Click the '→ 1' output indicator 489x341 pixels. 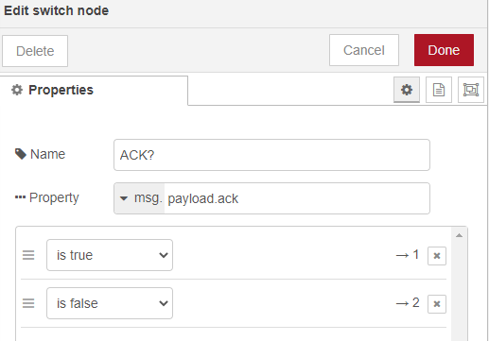point(408,255)
